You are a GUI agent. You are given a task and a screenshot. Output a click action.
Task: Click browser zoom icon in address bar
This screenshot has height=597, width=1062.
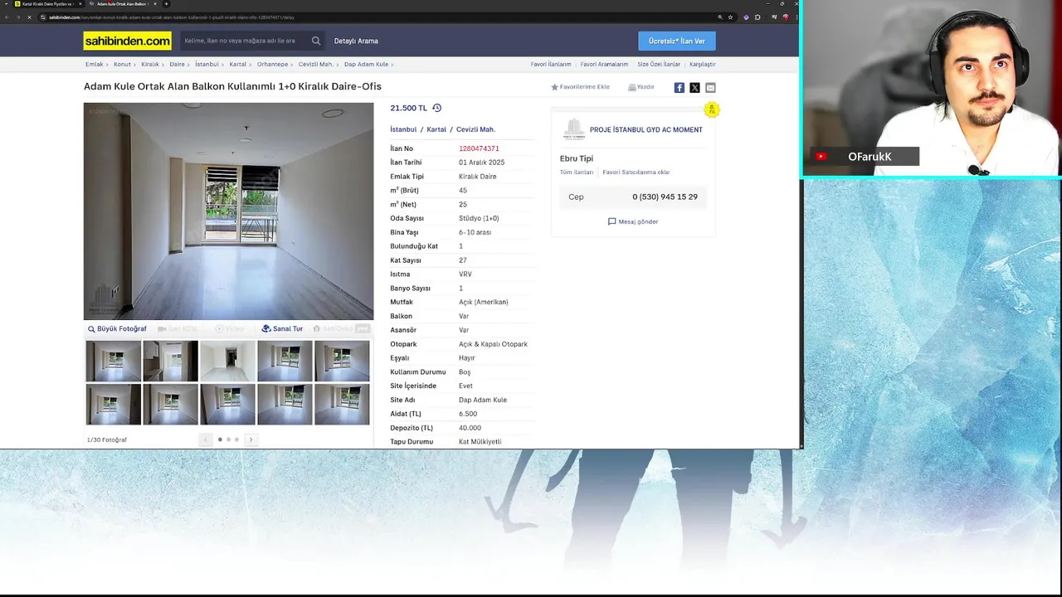pos(719,17)
